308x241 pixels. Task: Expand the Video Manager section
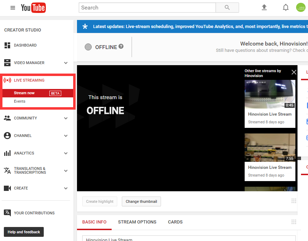pyautogui.click(x=66, y=63)
